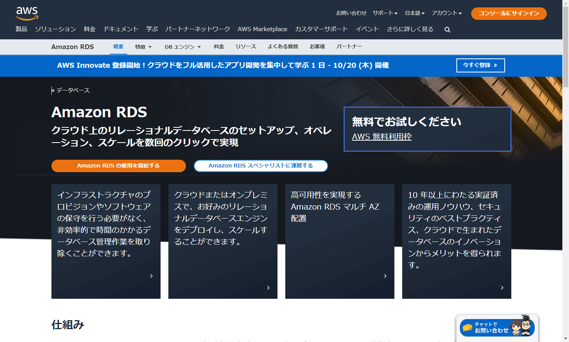569x342 pixels.
Task: Click the 仕組み section heading
Action: click(68, 325)
